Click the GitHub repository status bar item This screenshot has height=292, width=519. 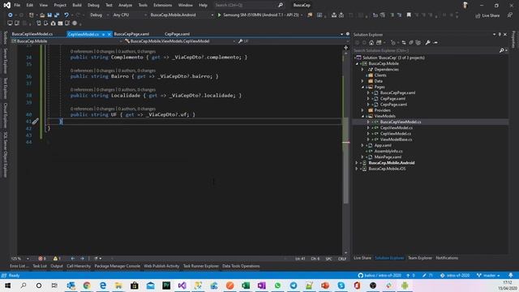click(x=380, y=276)
